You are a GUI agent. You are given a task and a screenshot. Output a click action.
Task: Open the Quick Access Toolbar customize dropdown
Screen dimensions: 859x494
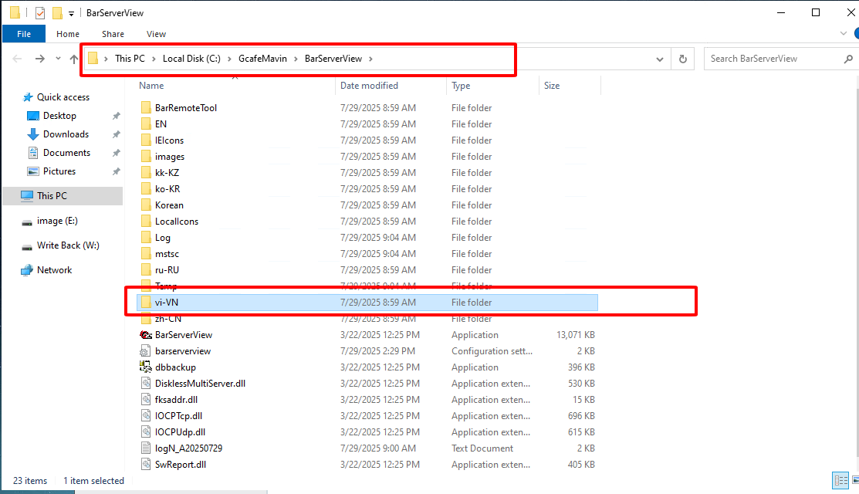coord(71,13)
